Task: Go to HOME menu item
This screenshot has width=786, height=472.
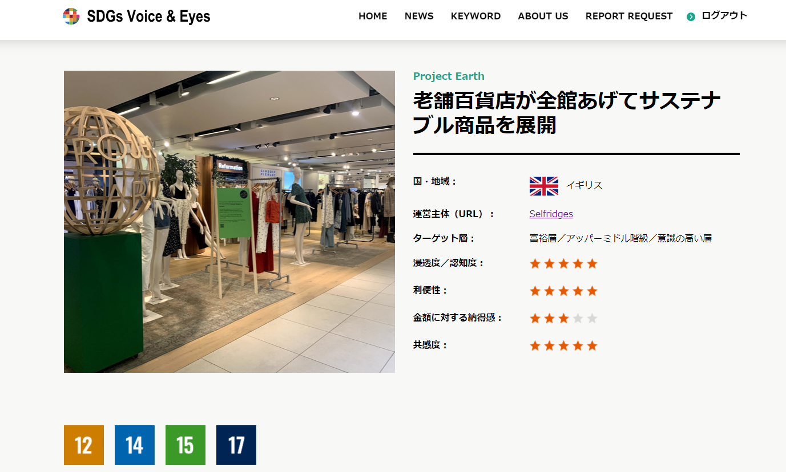Action: coord(373,16)
